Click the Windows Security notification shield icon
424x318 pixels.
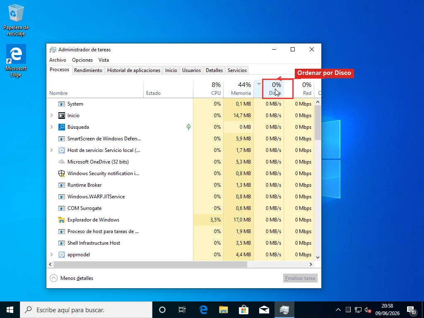click(62, 173)
